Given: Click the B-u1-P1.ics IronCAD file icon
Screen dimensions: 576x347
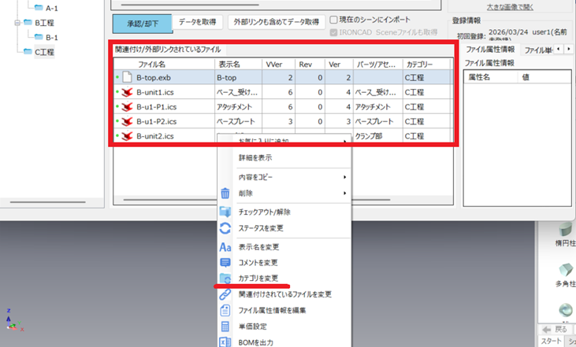Looking at the screenshot, I should coord(127,107).
